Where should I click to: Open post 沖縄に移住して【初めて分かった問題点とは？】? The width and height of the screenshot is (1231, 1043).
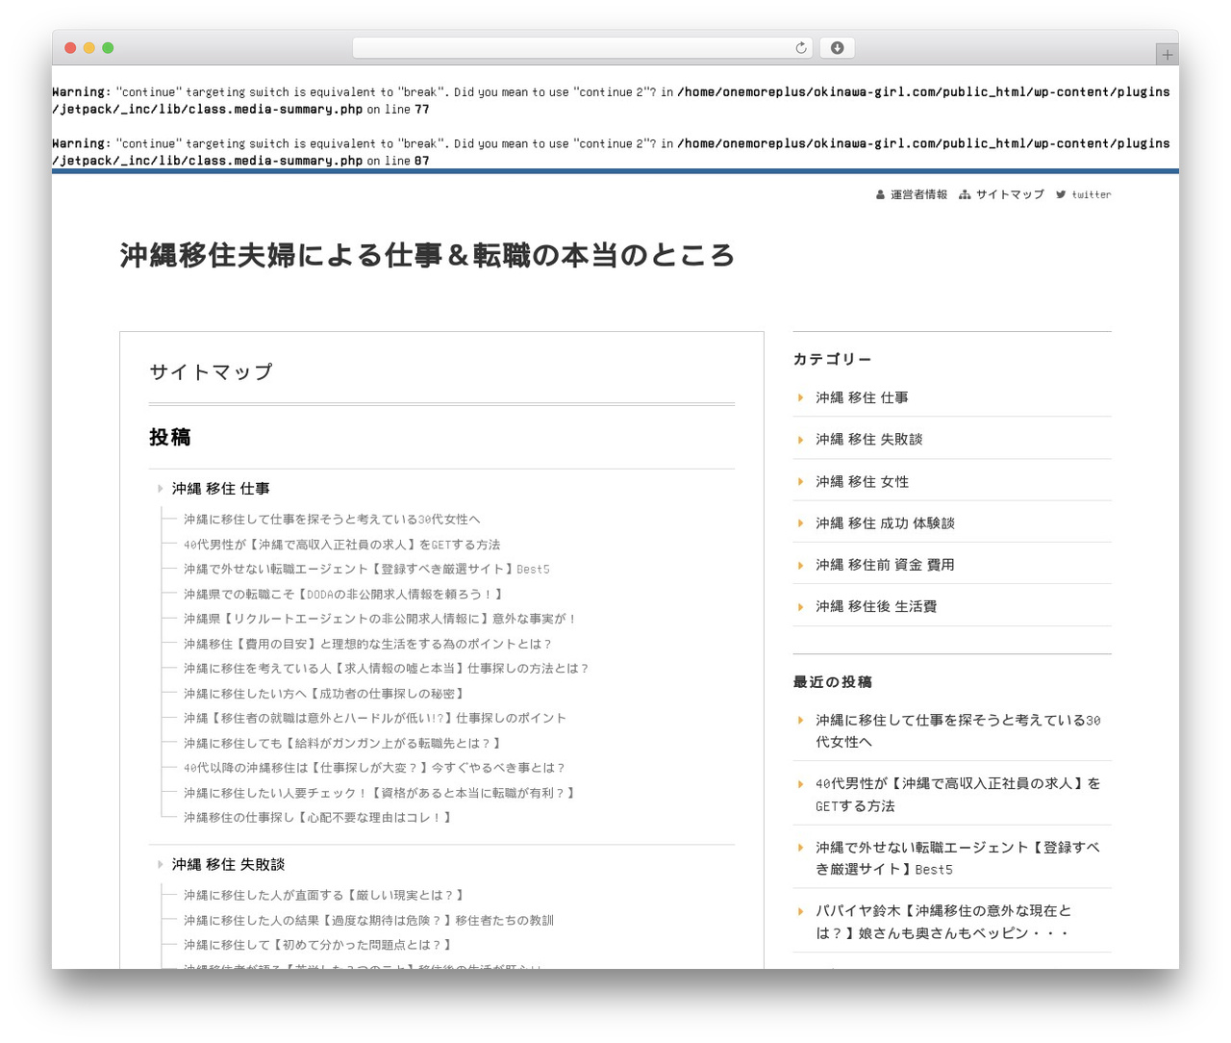pos(317,945)
